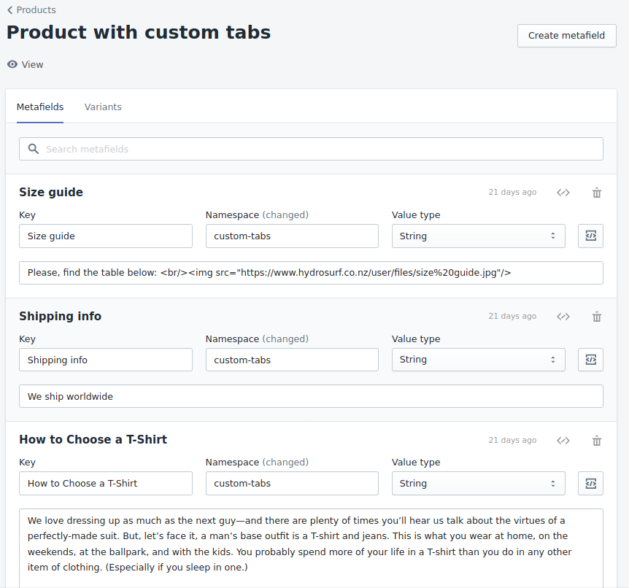The height and width of the screenshot is (588, 629).
Task: Click the eye icon beside View
Action: [x=12, y=64]
